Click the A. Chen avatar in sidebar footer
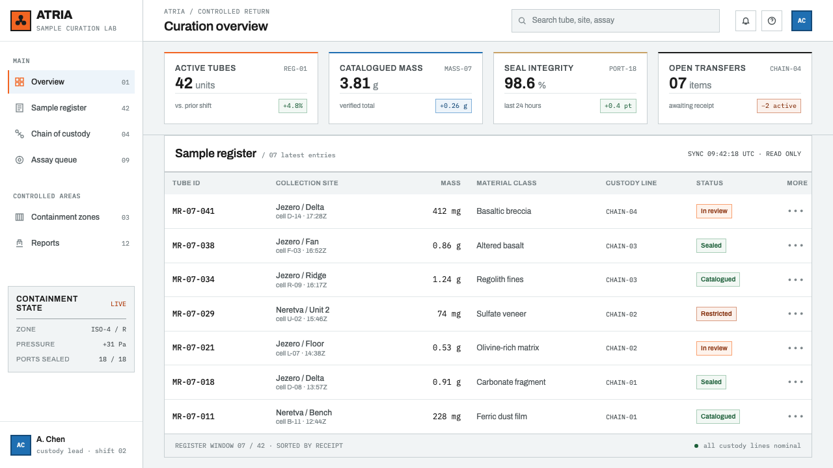 (21, 445)
